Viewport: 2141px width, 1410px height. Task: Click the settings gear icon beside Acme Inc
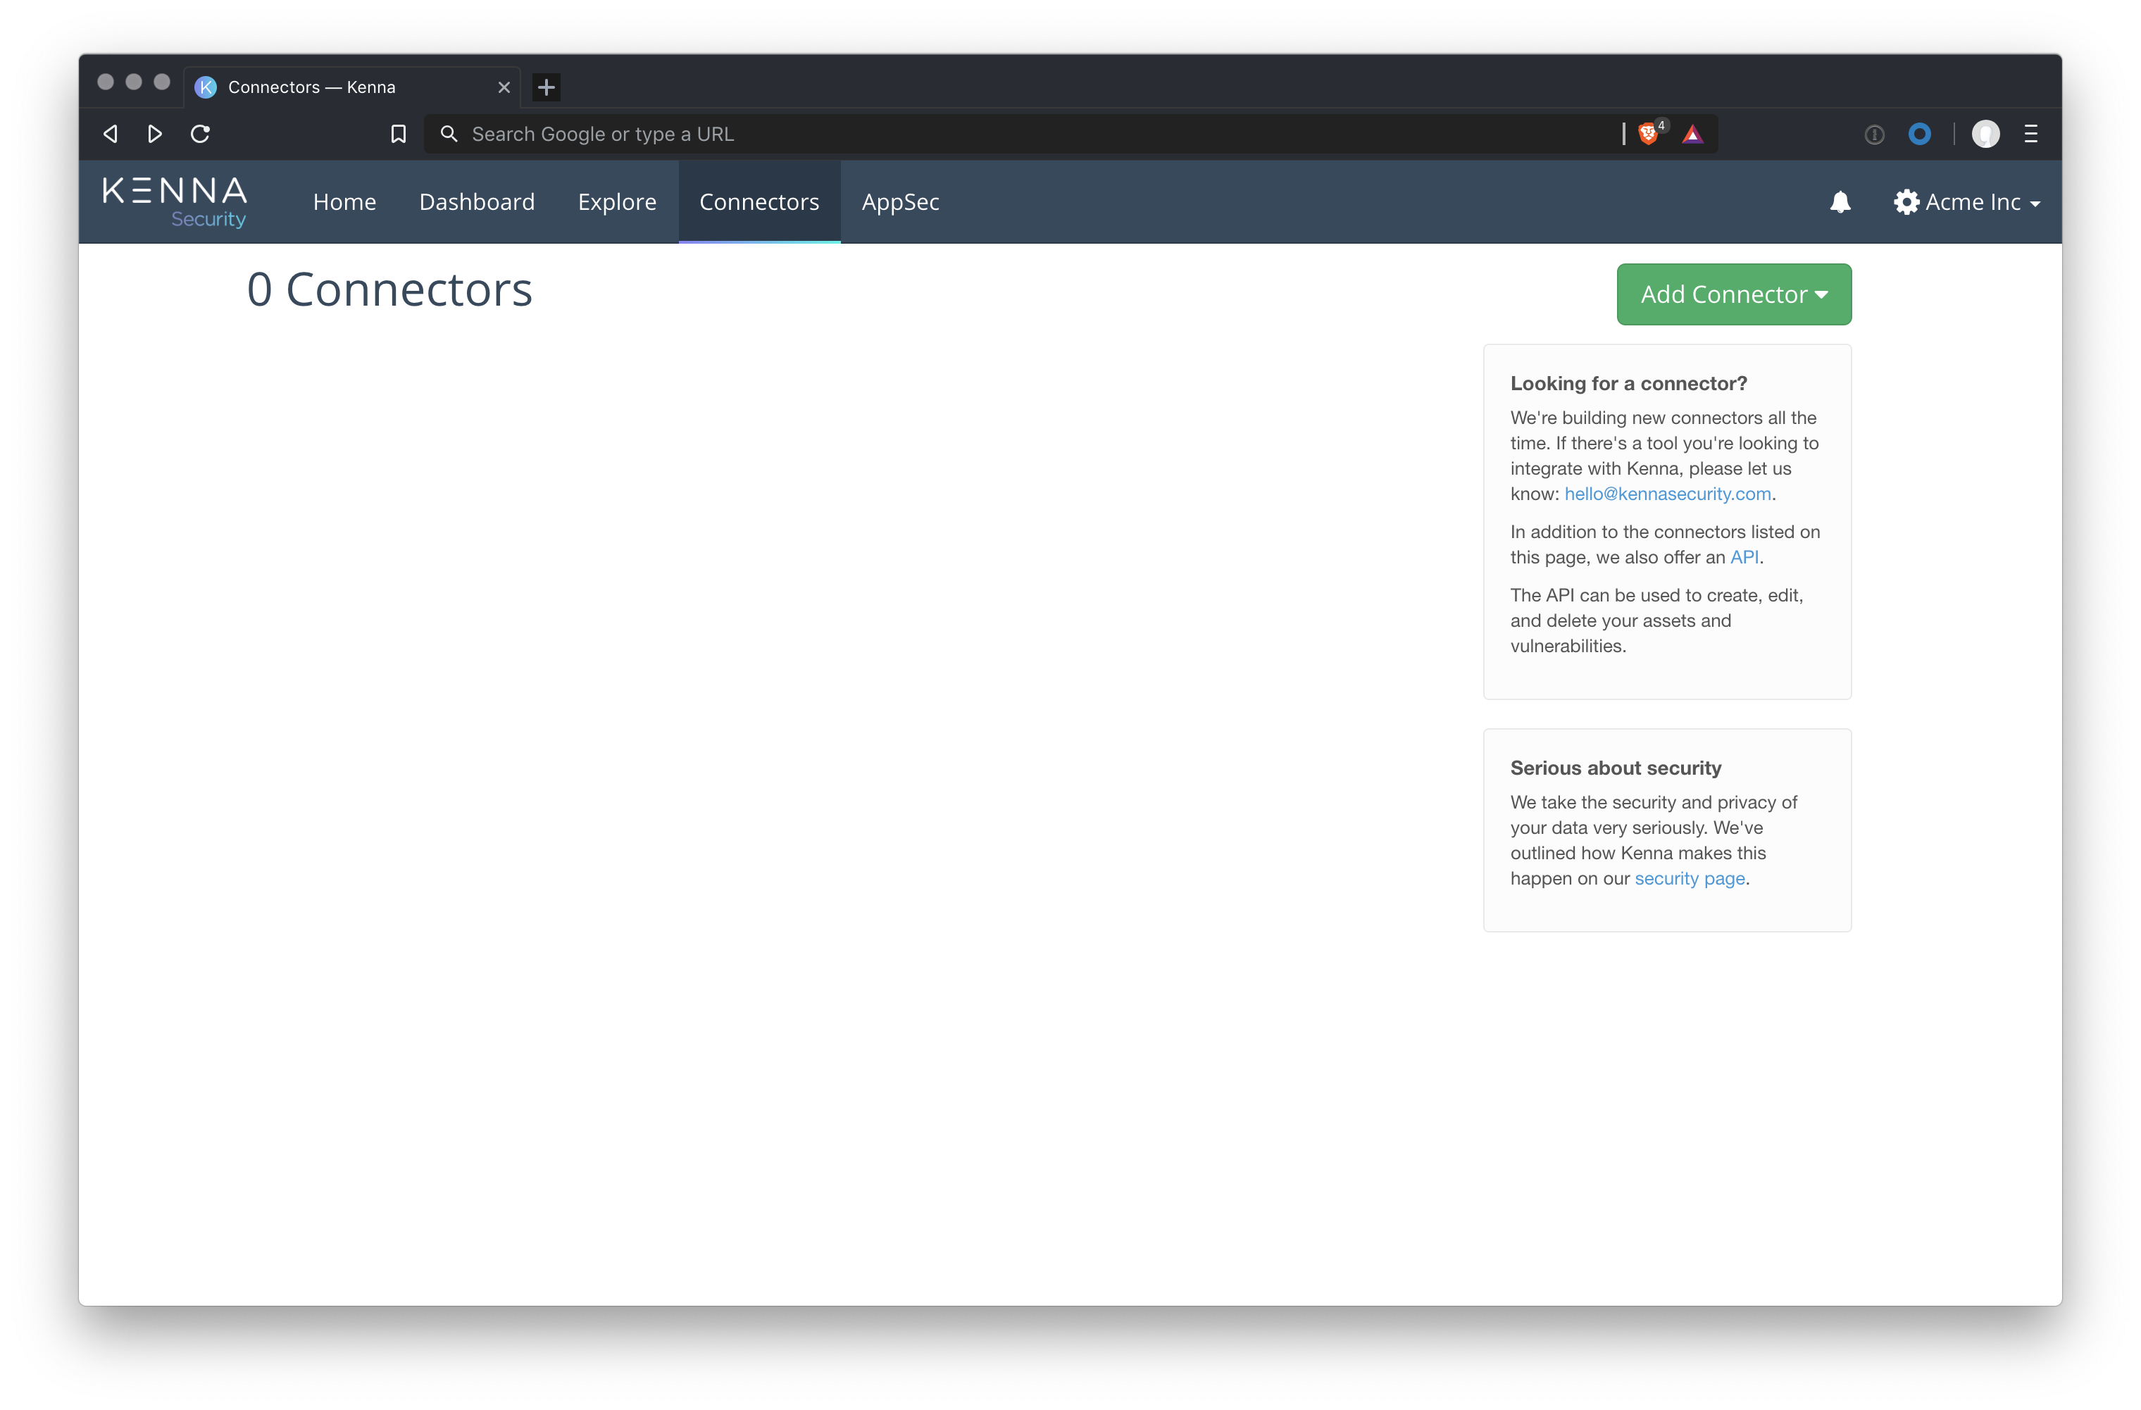coord(1905,202)
